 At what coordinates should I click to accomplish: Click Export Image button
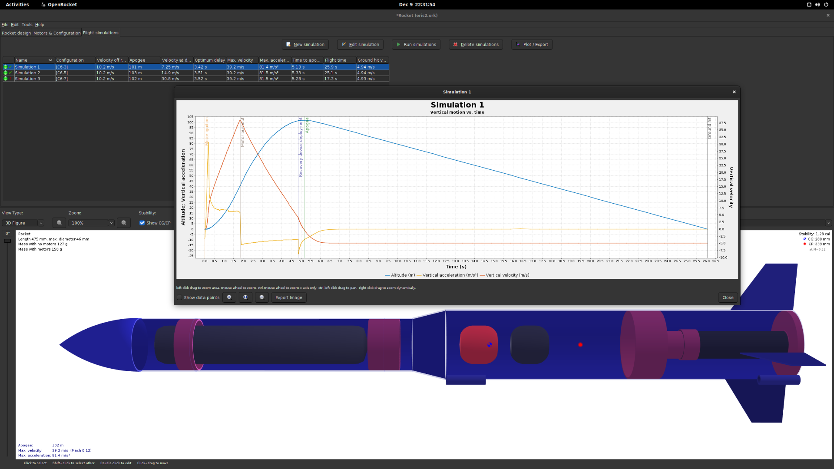tap(288, 297)
